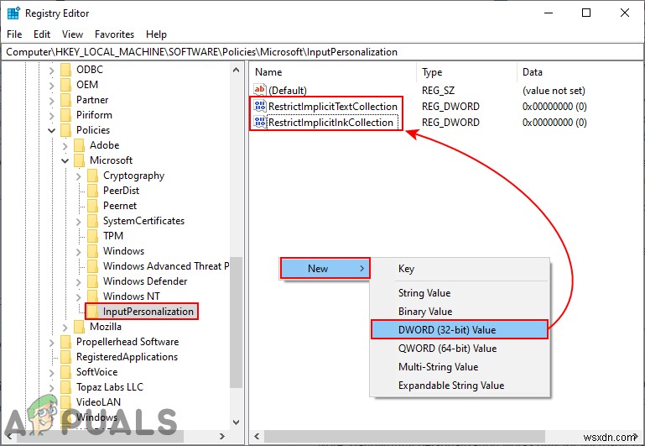Image resolution: width=645 pixels, height=446 pixels.
Task: Click the tree pane scroll down arrow
Action: pos(237,422)
